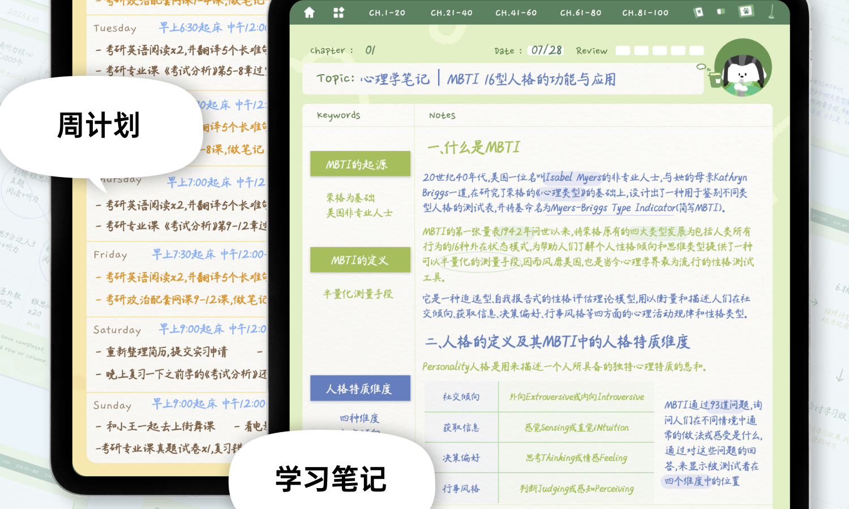The width and height of the screenshot is (849, 509).
Task: Click the lamp icon at the top right corner
Action: tap(771, 12)
